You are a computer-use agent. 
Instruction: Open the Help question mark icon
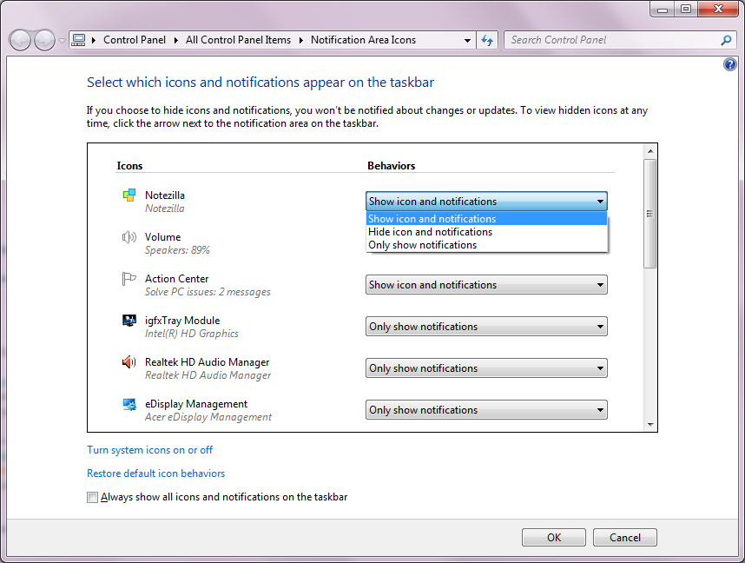coord(729,64)
